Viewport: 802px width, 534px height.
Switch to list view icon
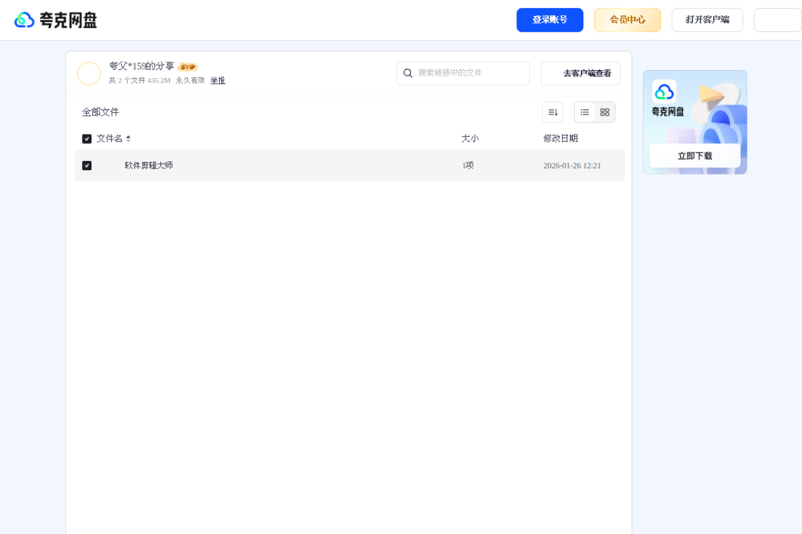click(x=585, y=111)
